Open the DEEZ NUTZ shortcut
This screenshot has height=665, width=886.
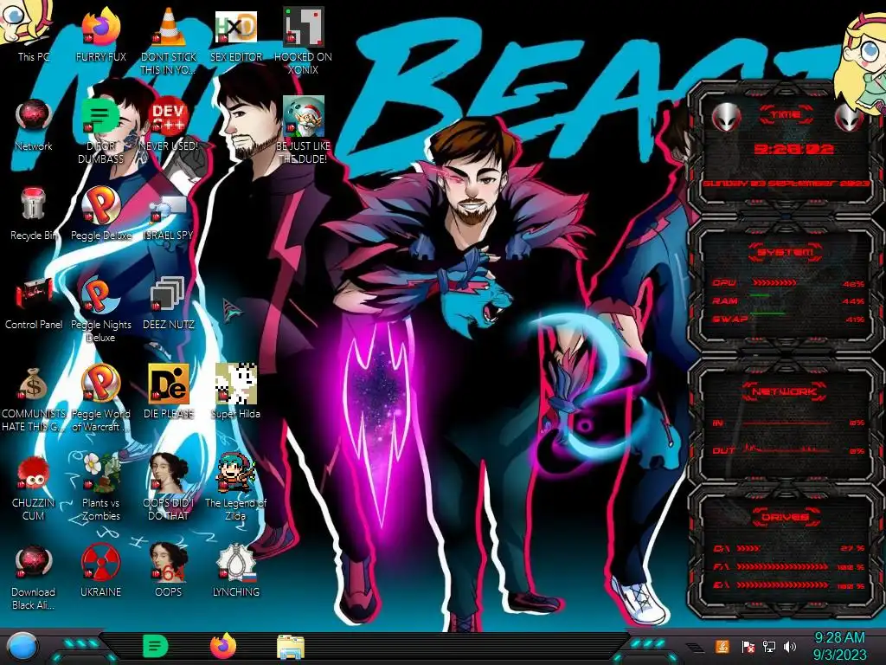click(x=169, y=303)
